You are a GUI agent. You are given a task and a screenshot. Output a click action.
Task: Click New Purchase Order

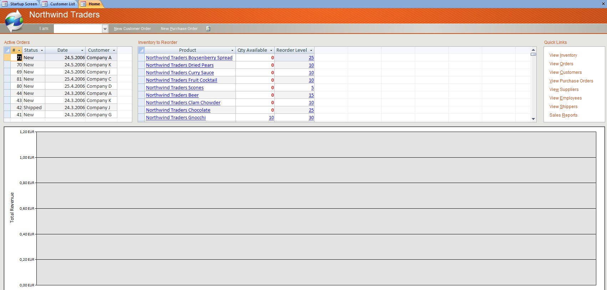click(179, 29)
